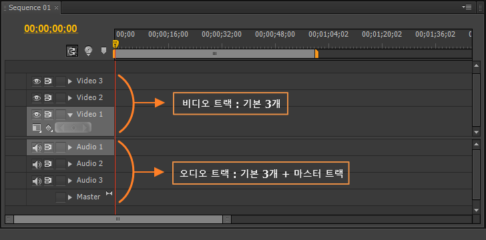
Task: Click the Set Unnumbered Marker icon
Action: (104, 51)
